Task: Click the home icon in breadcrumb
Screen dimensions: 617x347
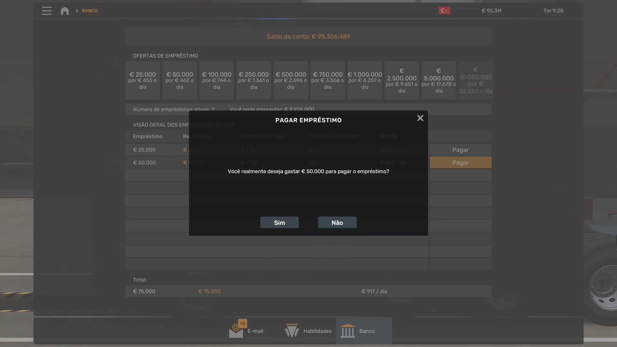Action: point(65,11)
